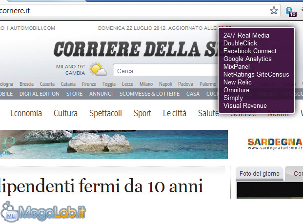
Task: Click Omniture tracker entry
Action: (236, 90)
